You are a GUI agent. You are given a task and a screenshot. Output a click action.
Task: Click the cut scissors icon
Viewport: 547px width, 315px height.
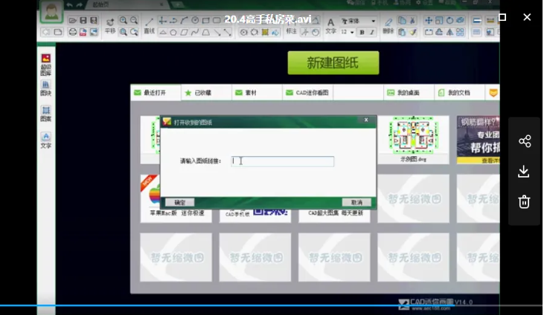(413, 21)
